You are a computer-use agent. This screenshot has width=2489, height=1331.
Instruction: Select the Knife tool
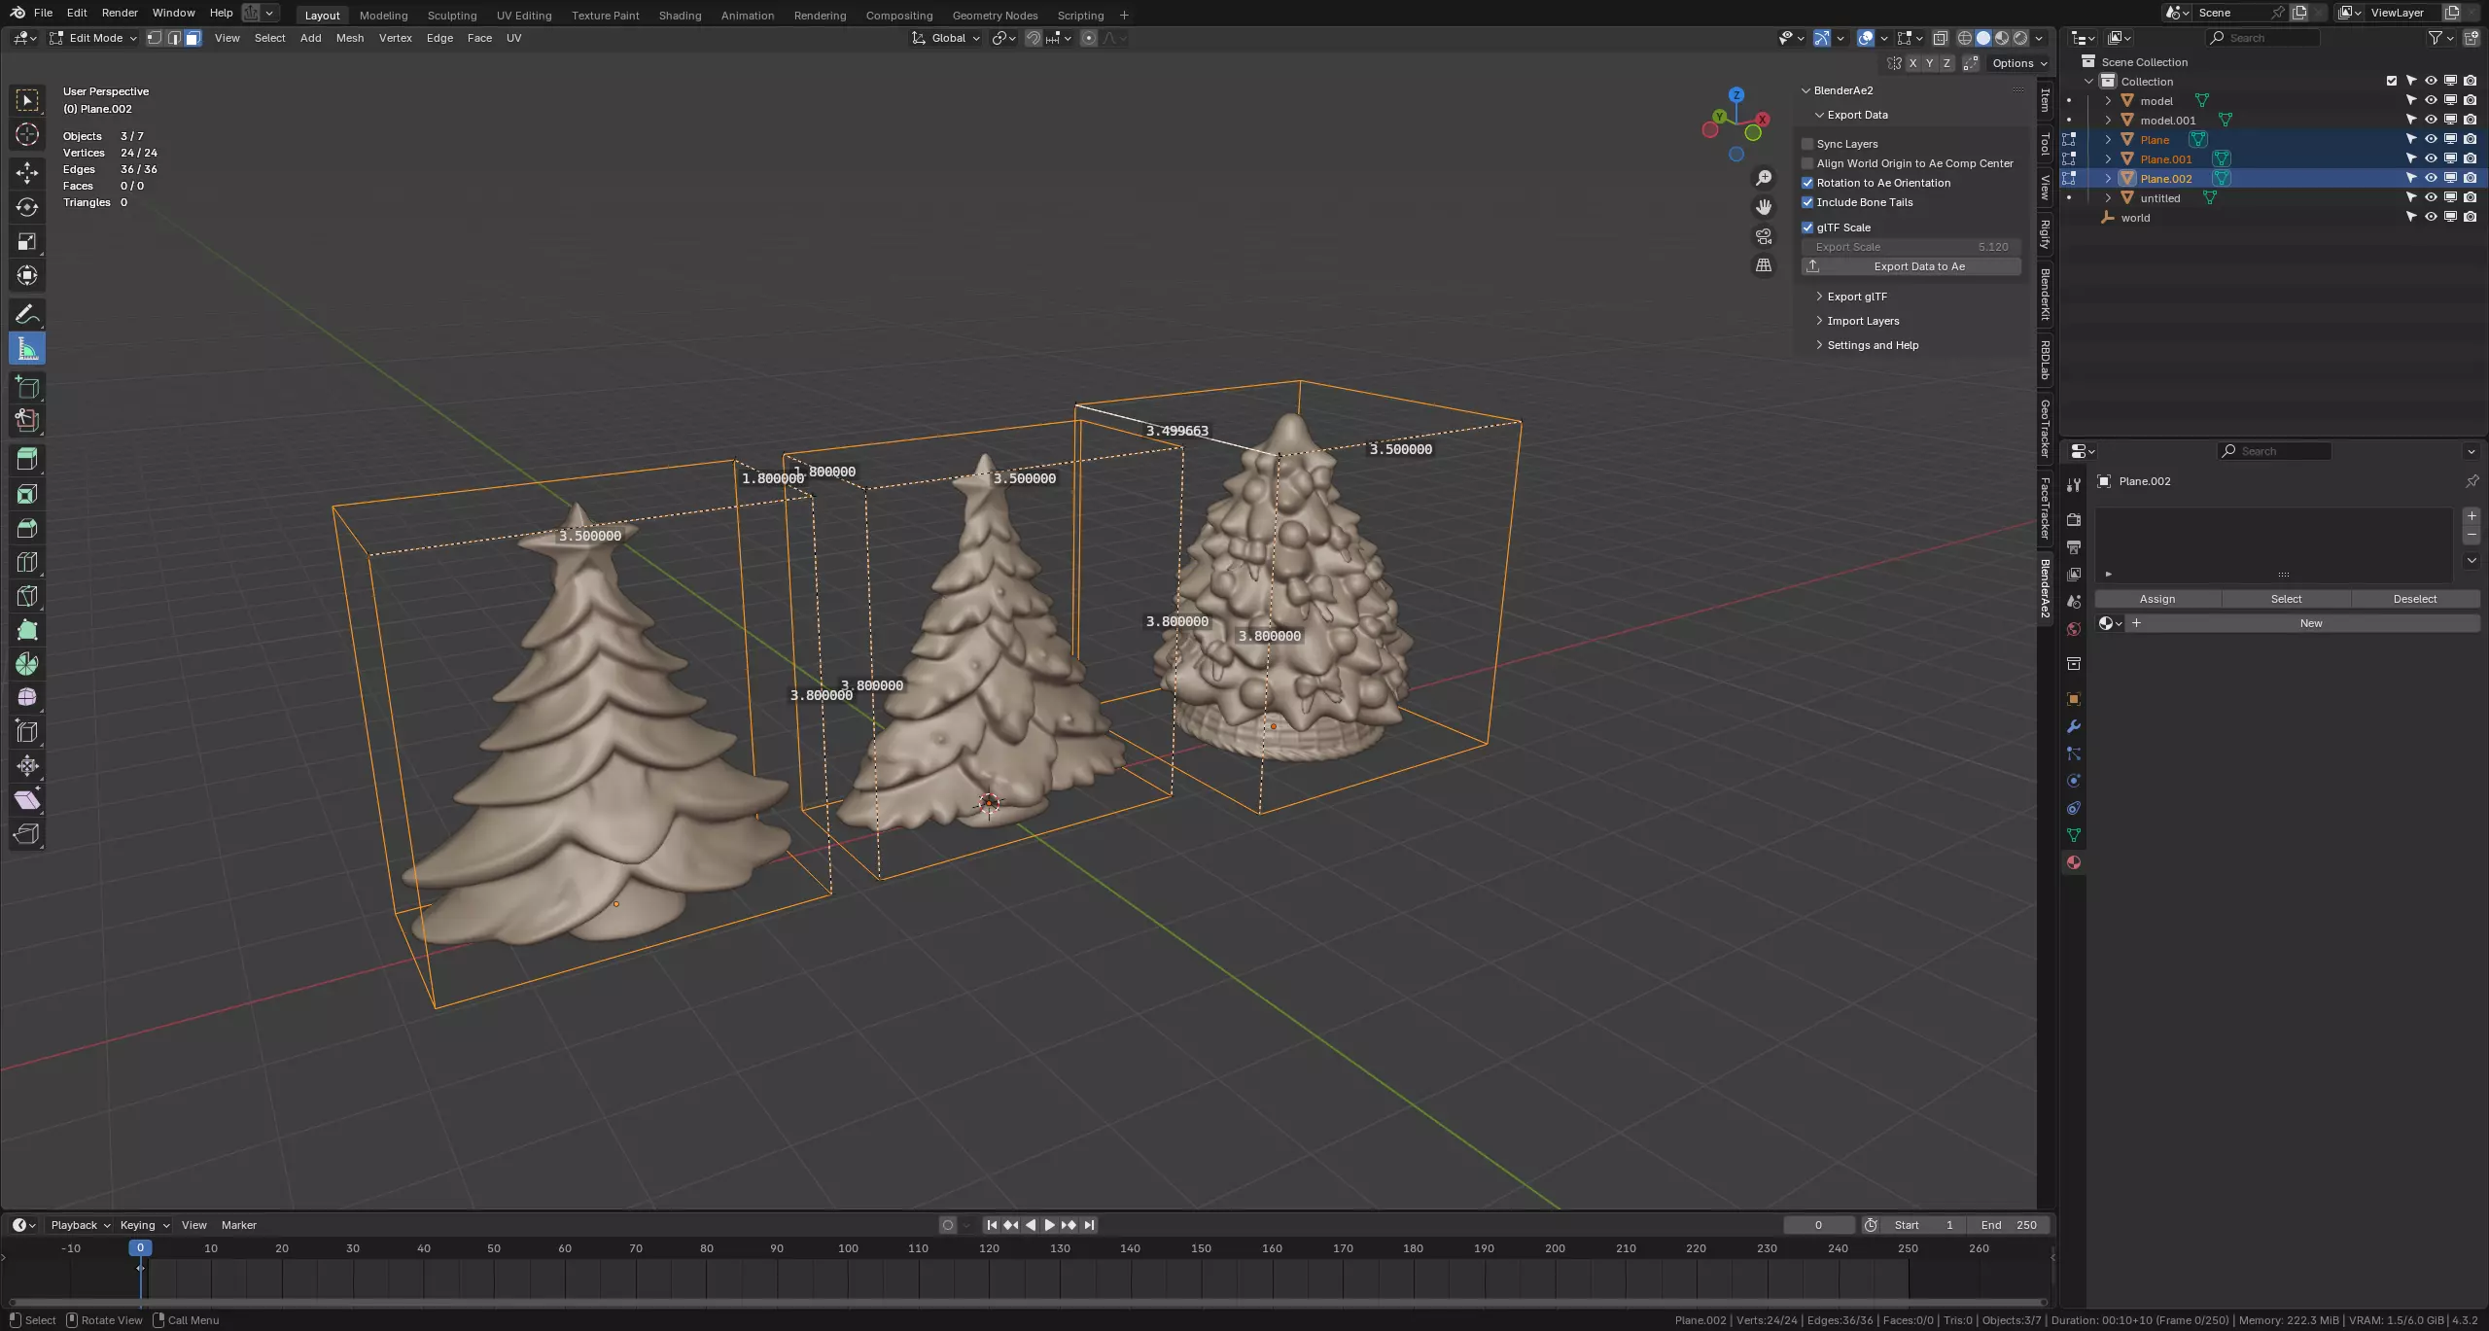(27, 596)
